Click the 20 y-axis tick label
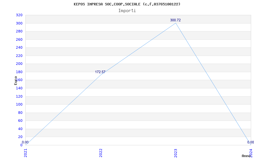The height and width of the screenshot is (159, 254). pyautogui.click(x=20, y=137)
